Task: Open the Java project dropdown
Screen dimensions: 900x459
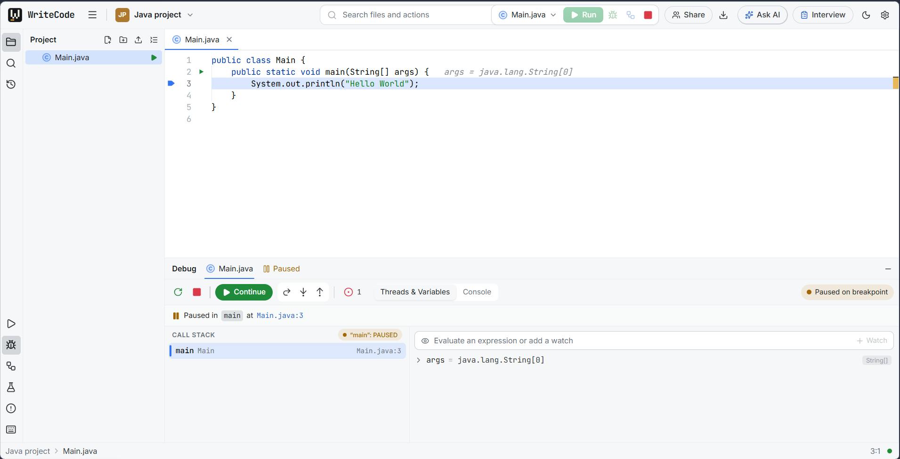Action: (x=154, y=15)
